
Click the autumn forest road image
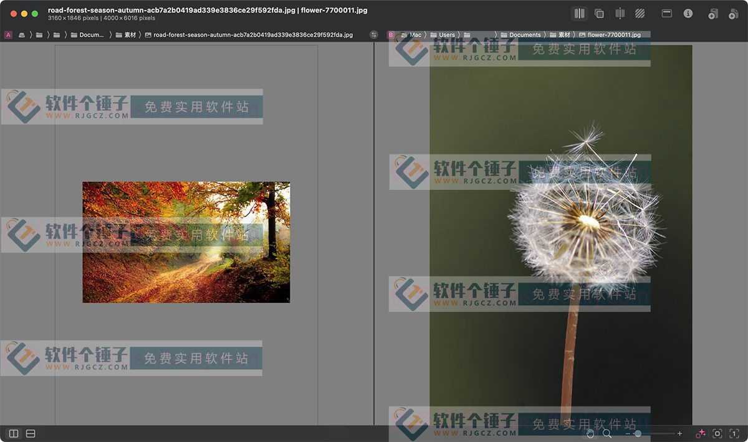click(186, 242)
